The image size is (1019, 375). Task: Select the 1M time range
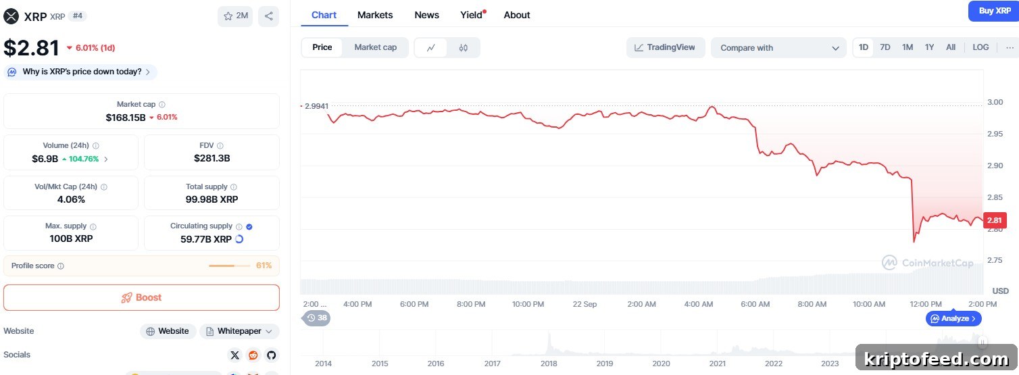908,47
